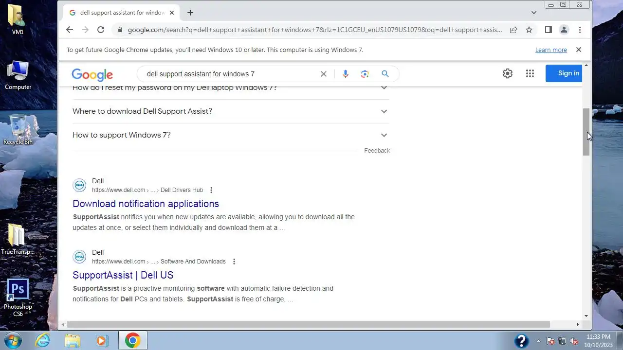Screen dimensions: 623x350
Task: Click the Dell favicon beside Dell Drivers Hub
Action: click(79, 185)
